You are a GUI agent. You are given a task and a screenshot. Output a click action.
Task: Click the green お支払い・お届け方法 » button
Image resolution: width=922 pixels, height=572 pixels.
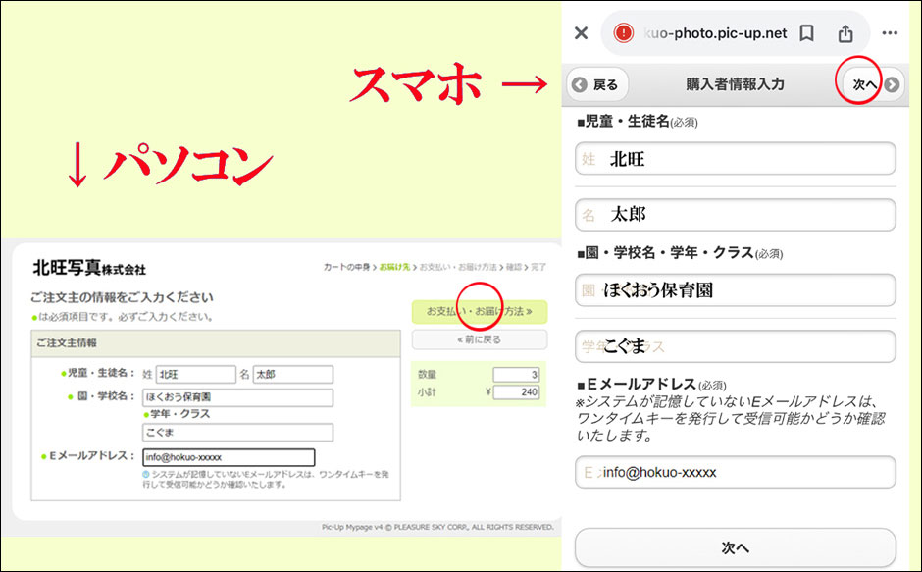(x=479, y=312)
